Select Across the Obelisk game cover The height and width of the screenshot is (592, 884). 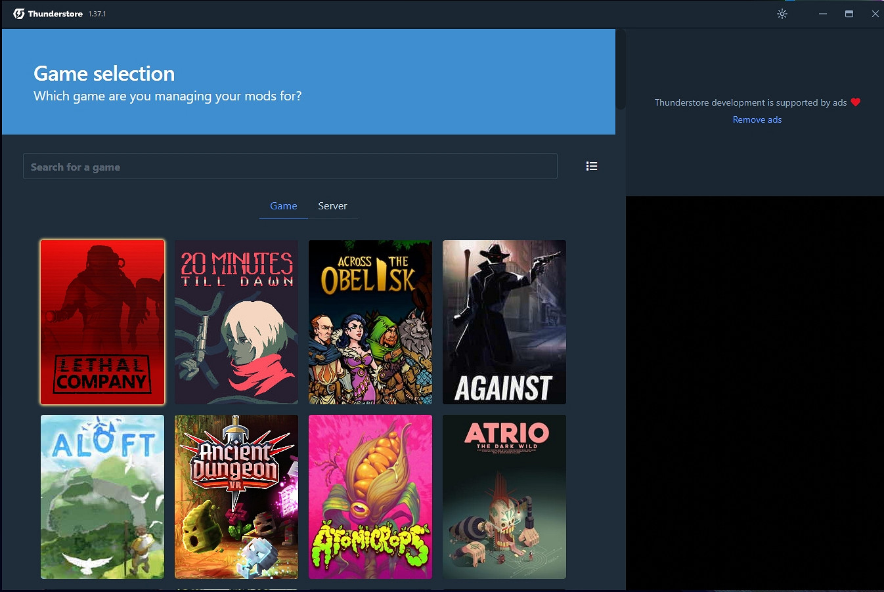(370, 322)
